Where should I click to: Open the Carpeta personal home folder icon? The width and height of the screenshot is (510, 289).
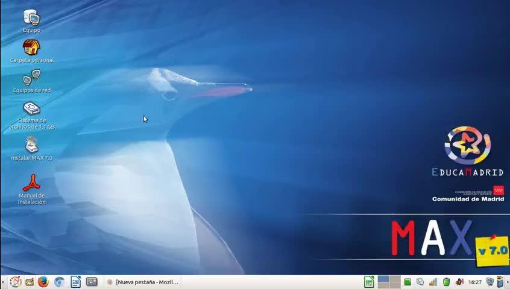[x=31, y=51]
